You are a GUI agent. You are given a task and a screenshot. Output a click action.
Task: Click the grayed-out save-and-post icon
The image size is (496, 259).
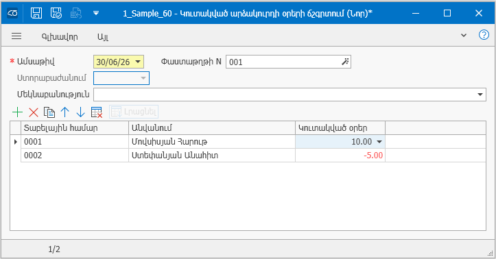pos(76,13)
